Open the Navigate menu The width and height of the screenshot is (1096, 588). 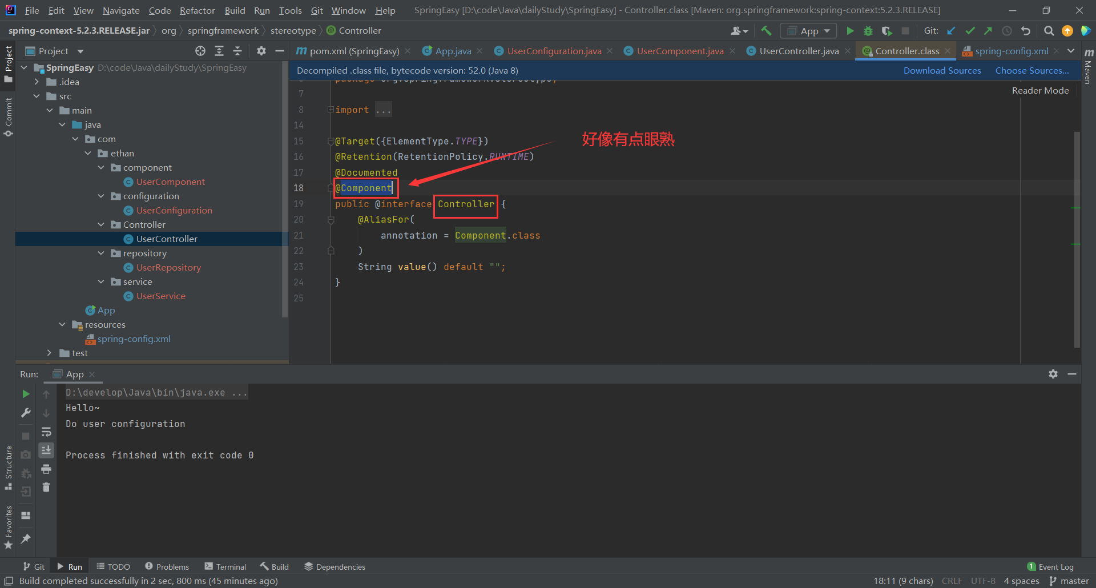121,10
